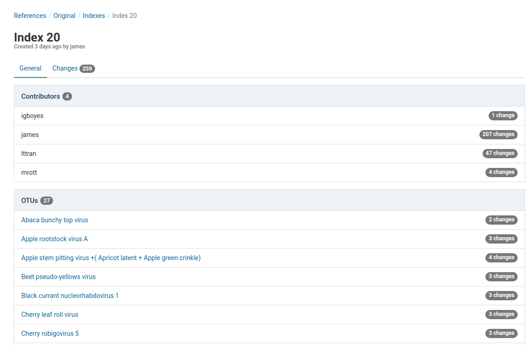Click the 47 changes badge

pos(500,154)
